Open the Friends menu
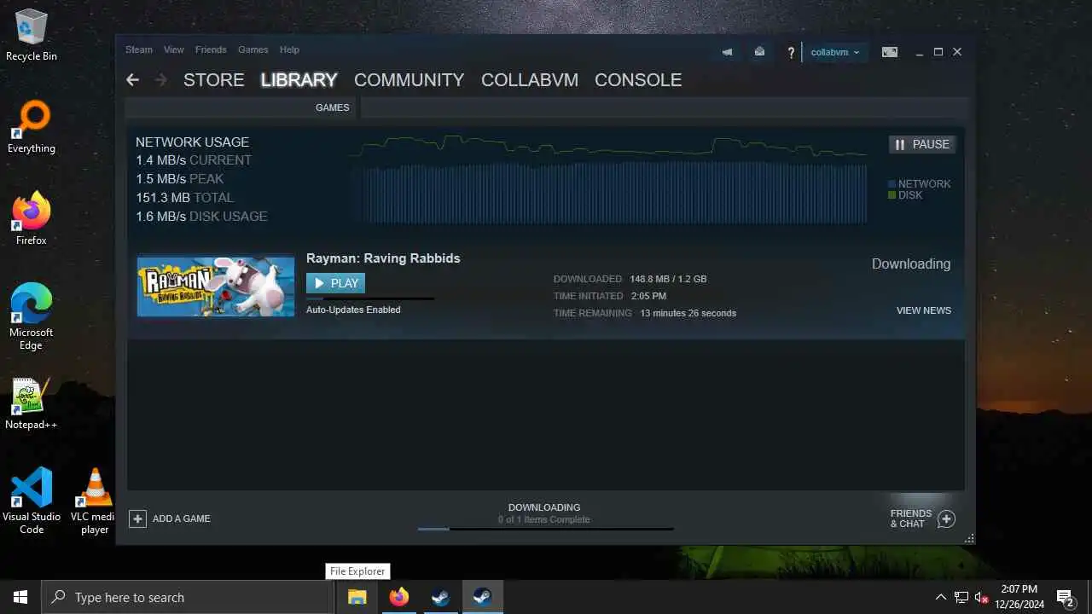Image resolution: width=1092 pixels, height=614 pixels. coord(211,49)
